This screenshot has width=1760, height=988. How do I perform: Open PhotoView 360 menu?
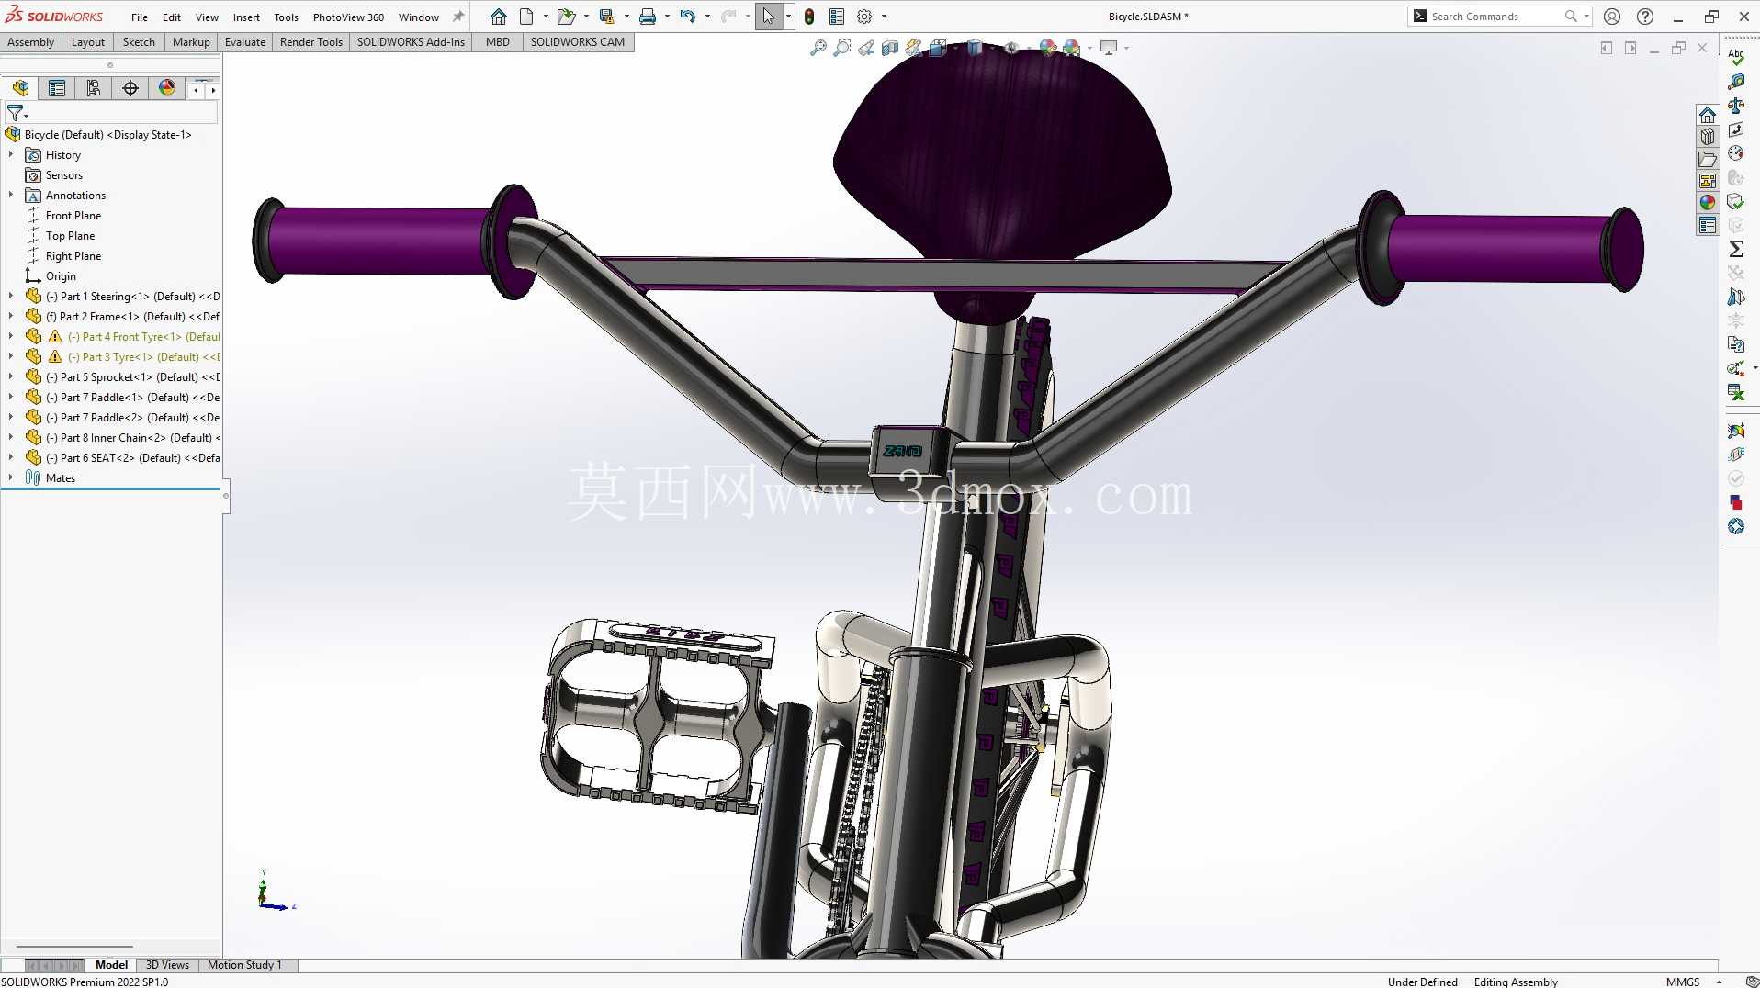(x=348, y=17)
